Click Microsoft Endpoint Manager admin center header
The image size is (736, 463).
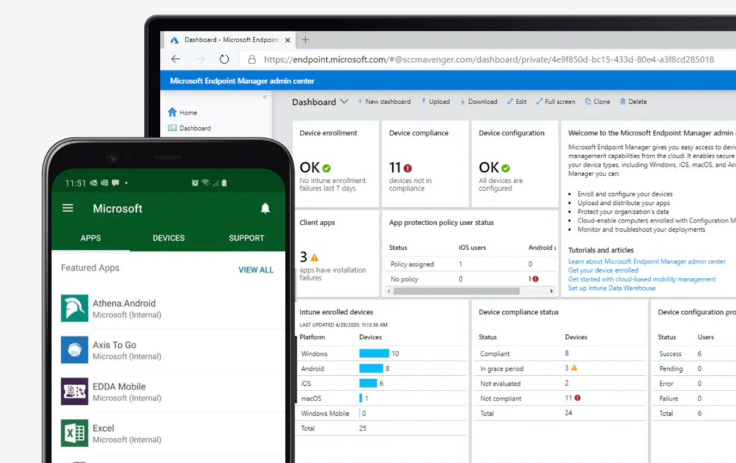pos(242,81)
